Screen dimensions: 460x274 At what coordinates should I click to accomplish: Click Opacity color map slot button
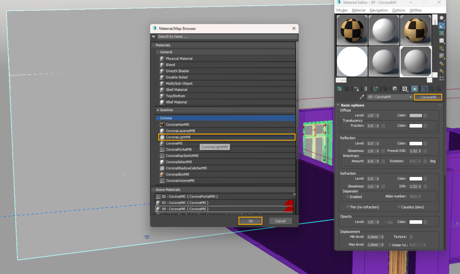425,222
